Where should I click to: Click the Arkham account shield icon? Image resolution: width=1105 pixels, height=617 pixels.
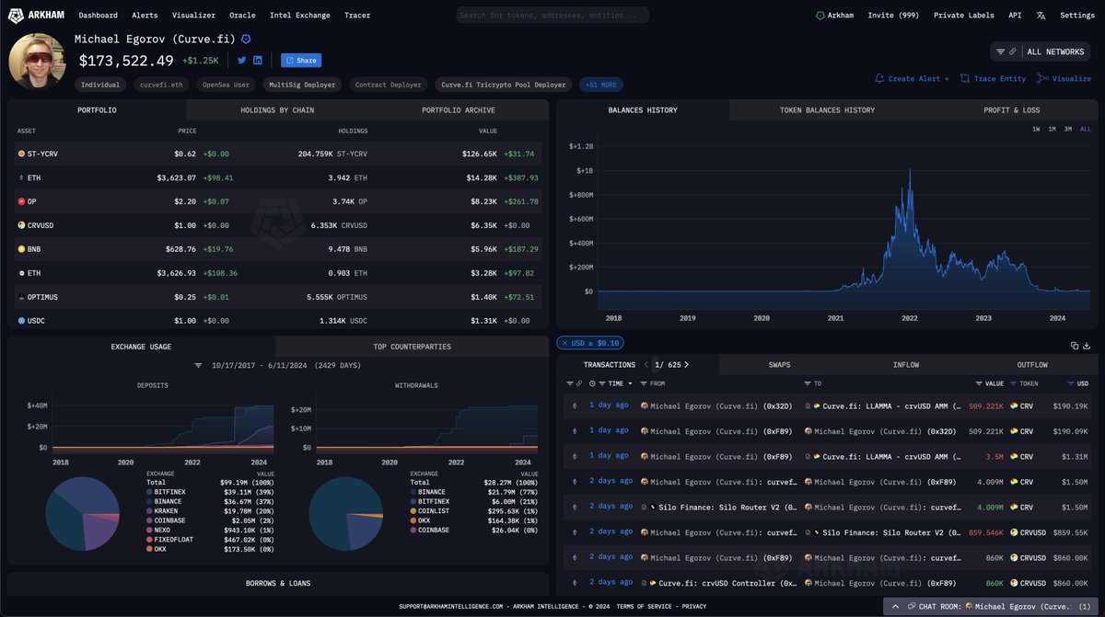pos(820,15)
